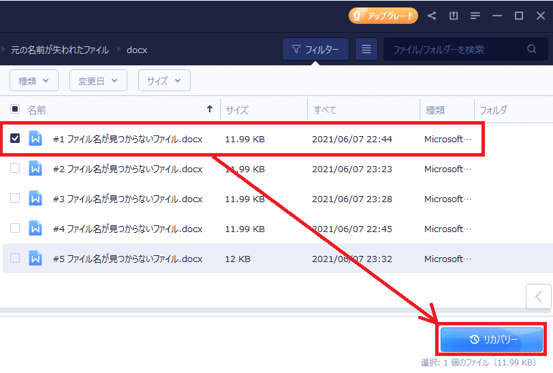Click the Word icon of file #1
The width and height of the screenshot is (553, 373).
coord(35,138)
